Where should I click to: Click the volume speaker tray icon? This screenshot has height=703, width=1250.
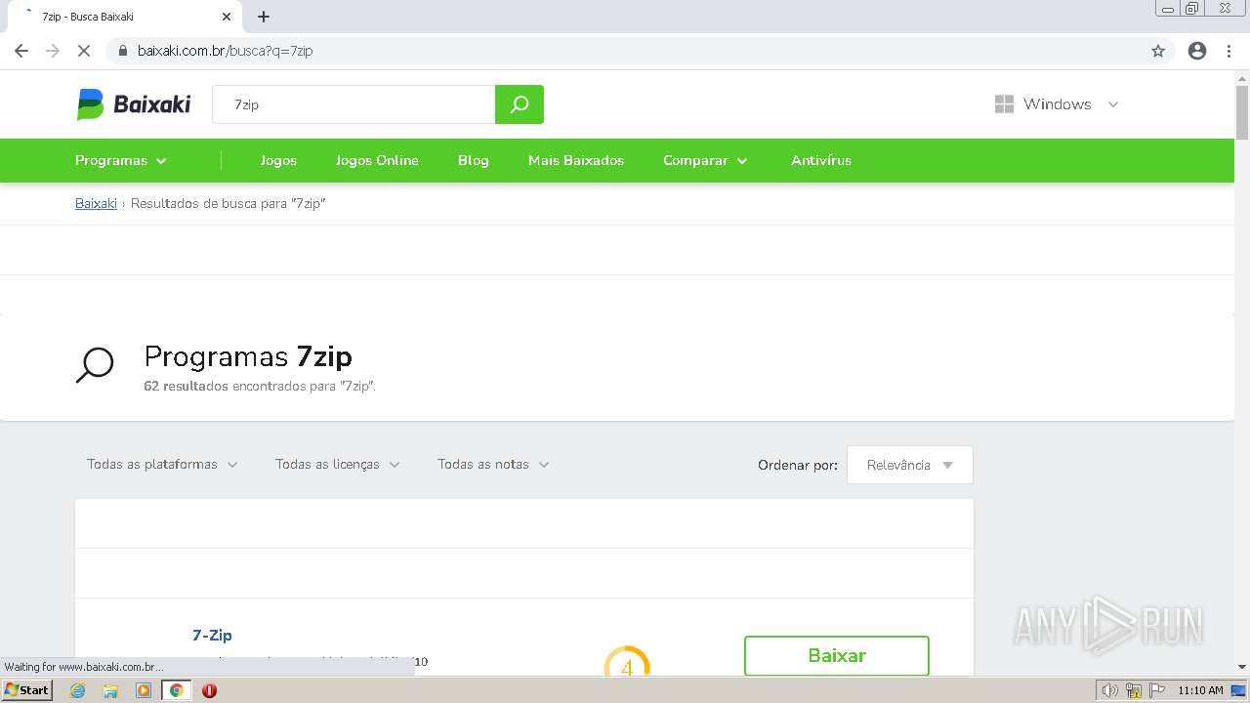(1109, 690)
